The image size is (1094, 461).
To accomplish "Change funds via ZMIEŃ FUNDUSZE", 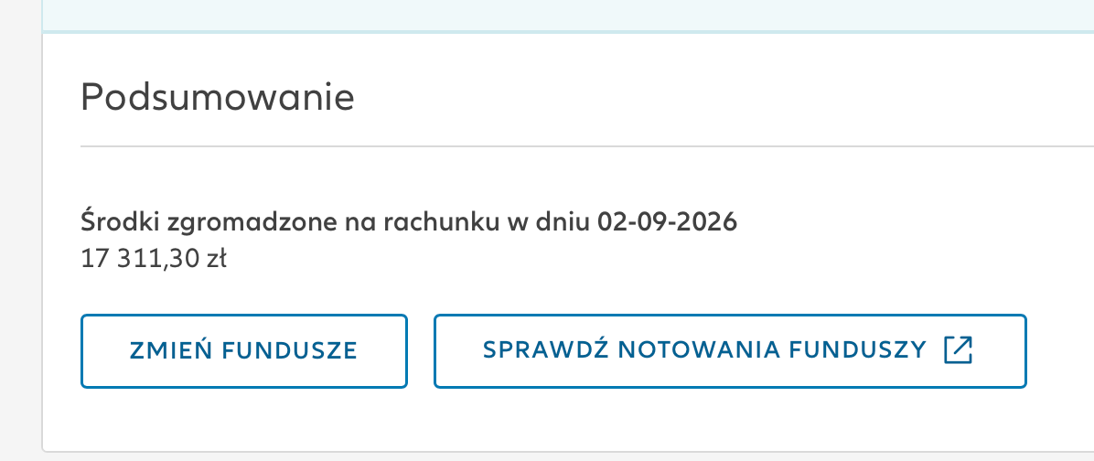I will [x=243, y=351].
